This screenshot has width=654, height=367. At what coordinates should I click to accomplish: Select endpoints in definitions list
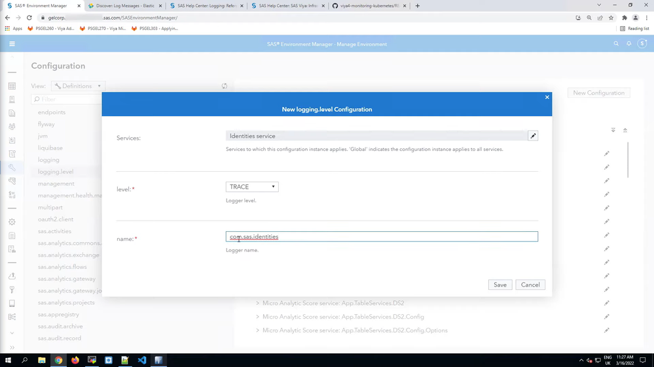coord(52,112)
